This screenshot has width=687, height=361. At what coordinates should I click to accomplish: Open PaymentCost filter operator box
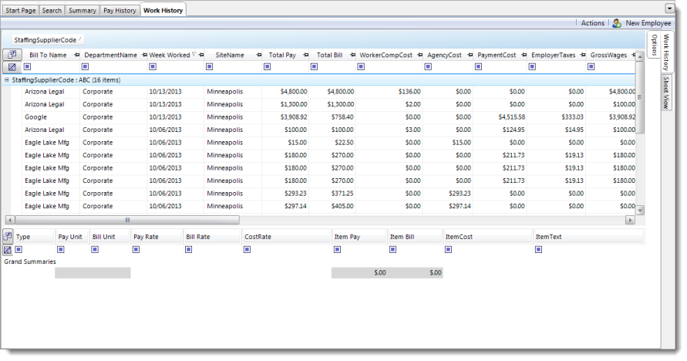(x=479, y=66)
